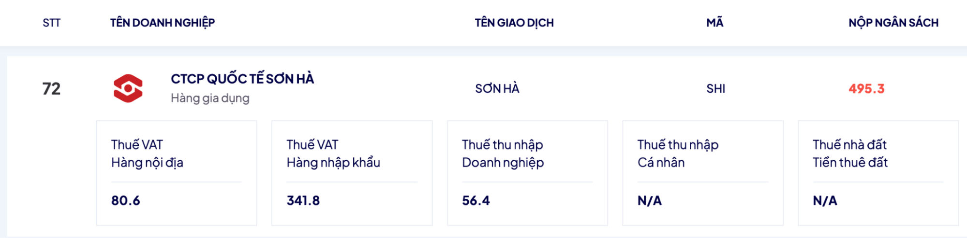Click the SƠN HÀ trading name
Image resolution: width=967 pixels, height=238 pixels.
(x=497, y=89)
